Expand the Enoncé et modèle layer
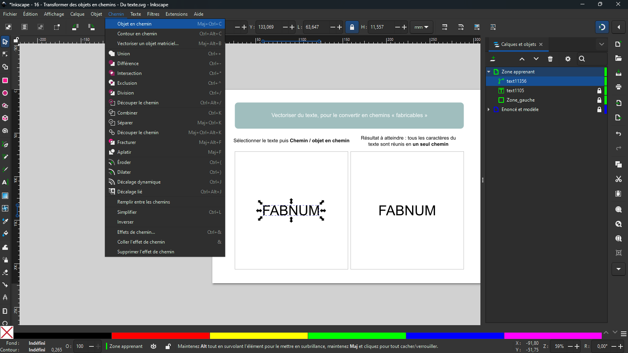 pos(489,109)
